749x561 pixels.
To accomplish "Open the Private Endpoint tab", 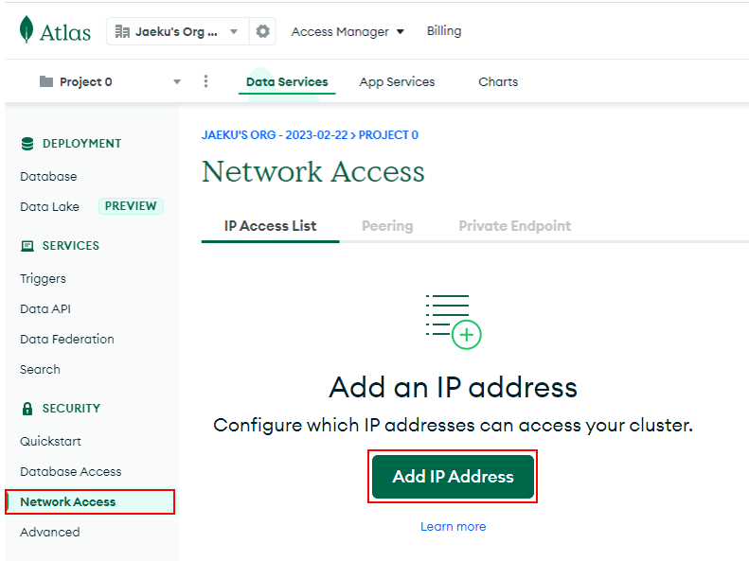I will pyautogui.click(x=515, y=226).
